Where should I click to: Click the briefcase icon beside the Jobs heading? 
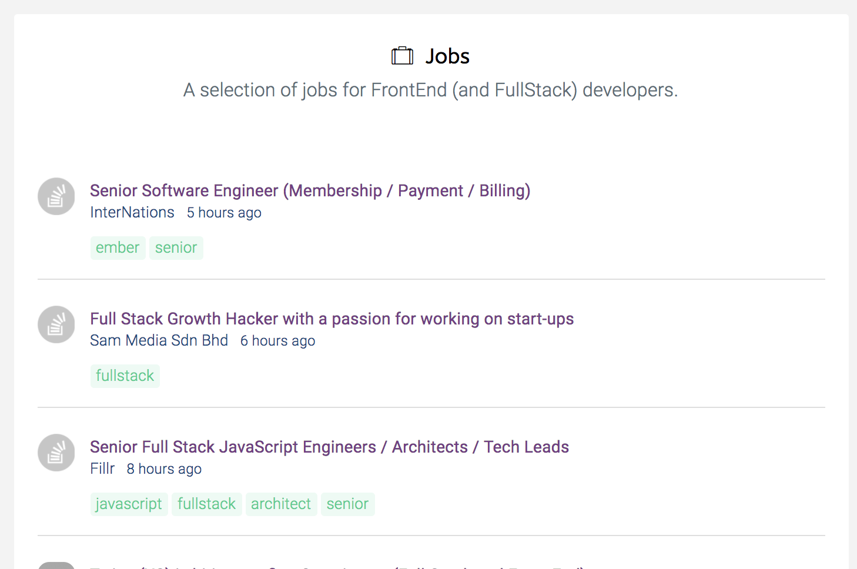(x=402, y=55)
